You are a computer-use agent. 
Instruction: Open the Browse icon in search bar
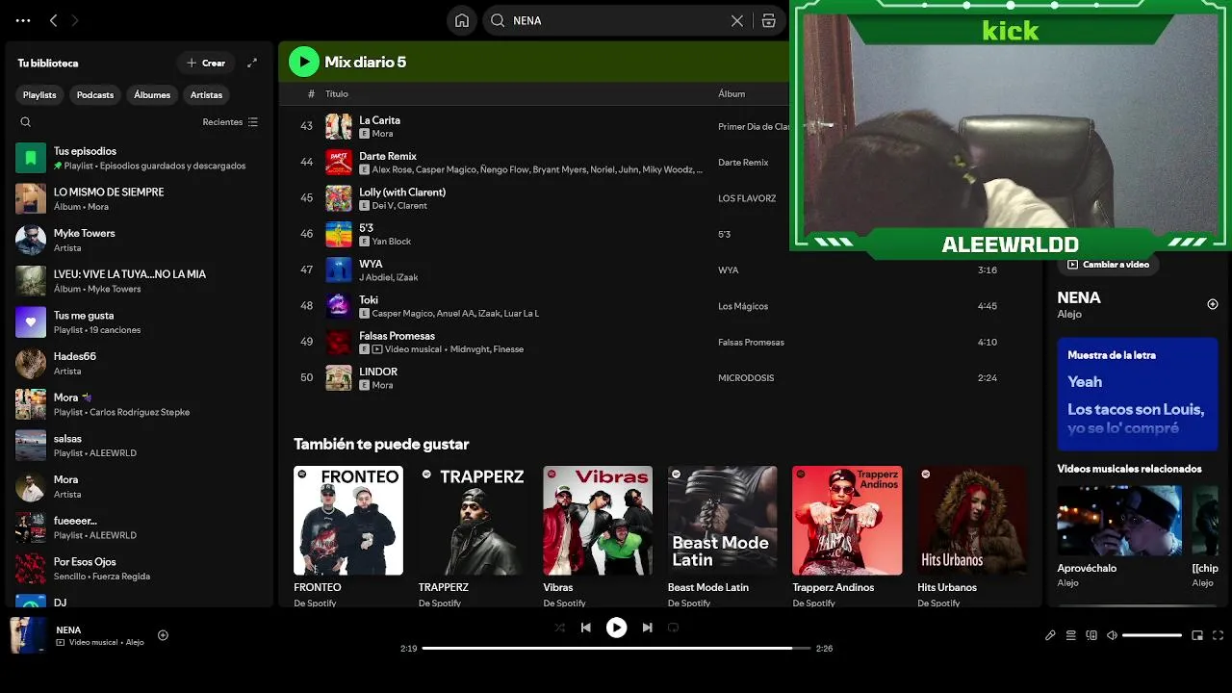coord(768,20)
